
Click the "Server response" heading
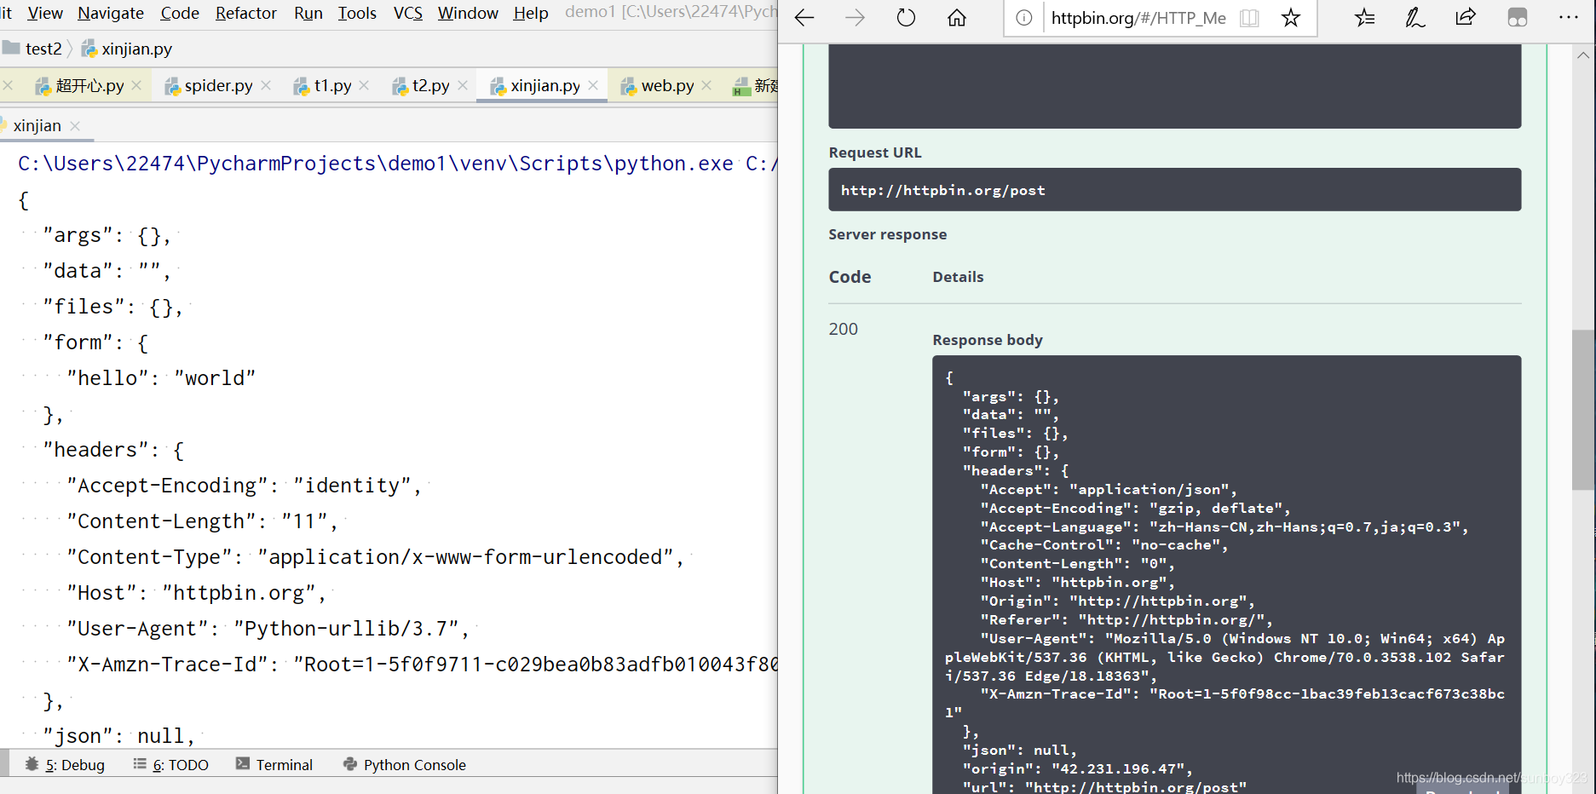[887, 234]
